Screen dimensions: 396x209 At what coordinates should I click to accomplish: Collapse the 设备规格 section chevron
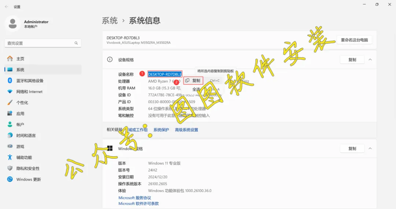click(370, 60)
